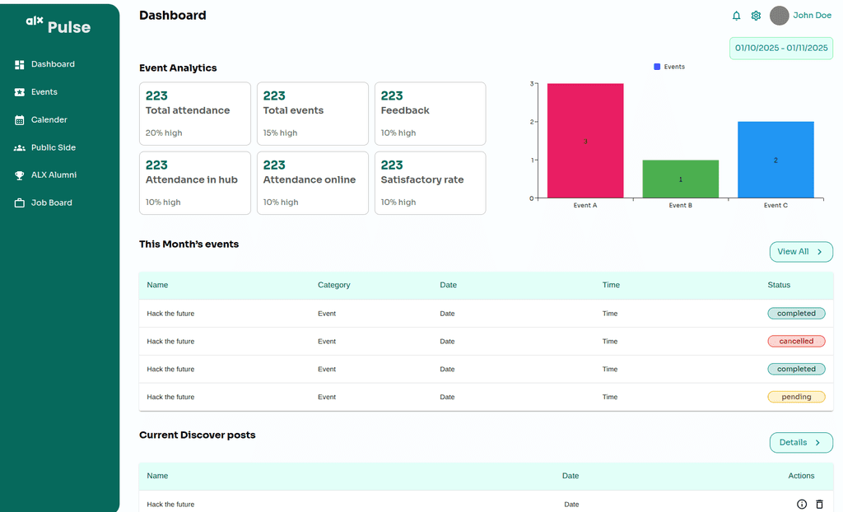
Task: Click the View All button
Action: 800,252
